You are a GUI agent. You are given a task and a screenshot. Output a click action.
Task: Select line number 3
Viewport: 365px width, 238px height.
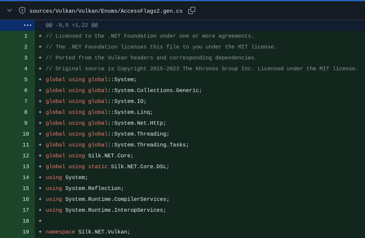(26, 58)
